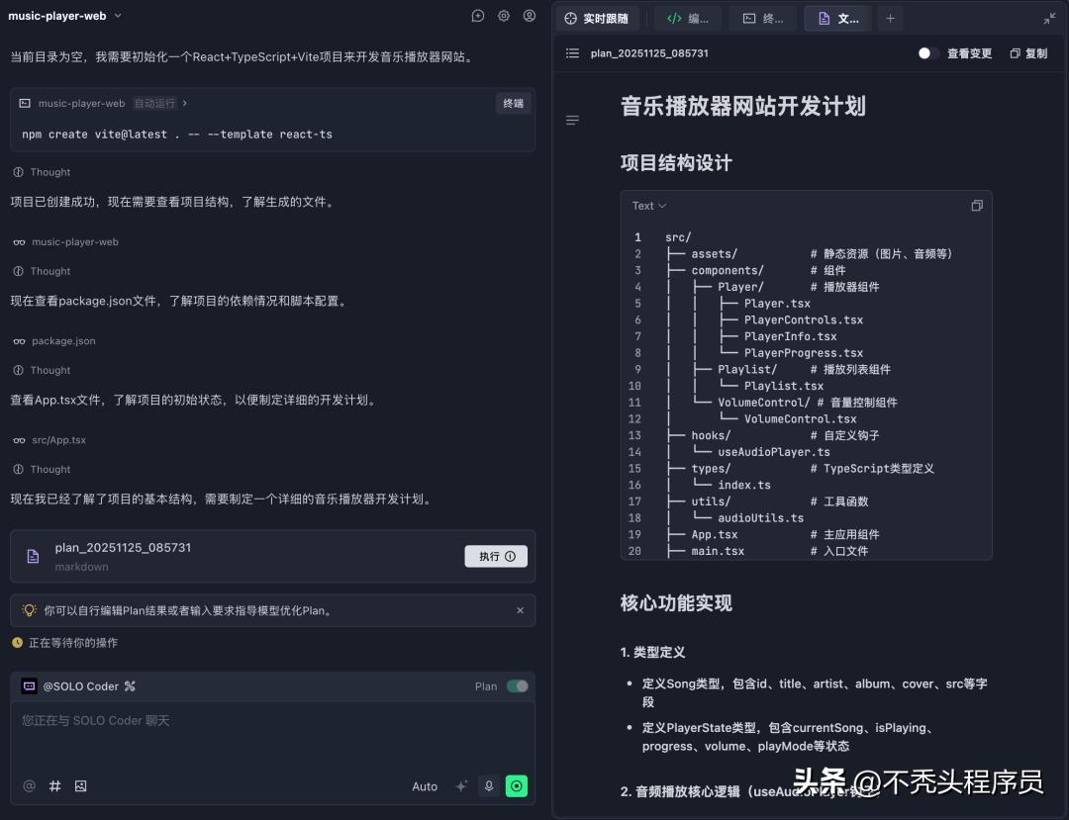Open the user account icon at top
This screenshot has width=1069, height=820.
point(529,16)
